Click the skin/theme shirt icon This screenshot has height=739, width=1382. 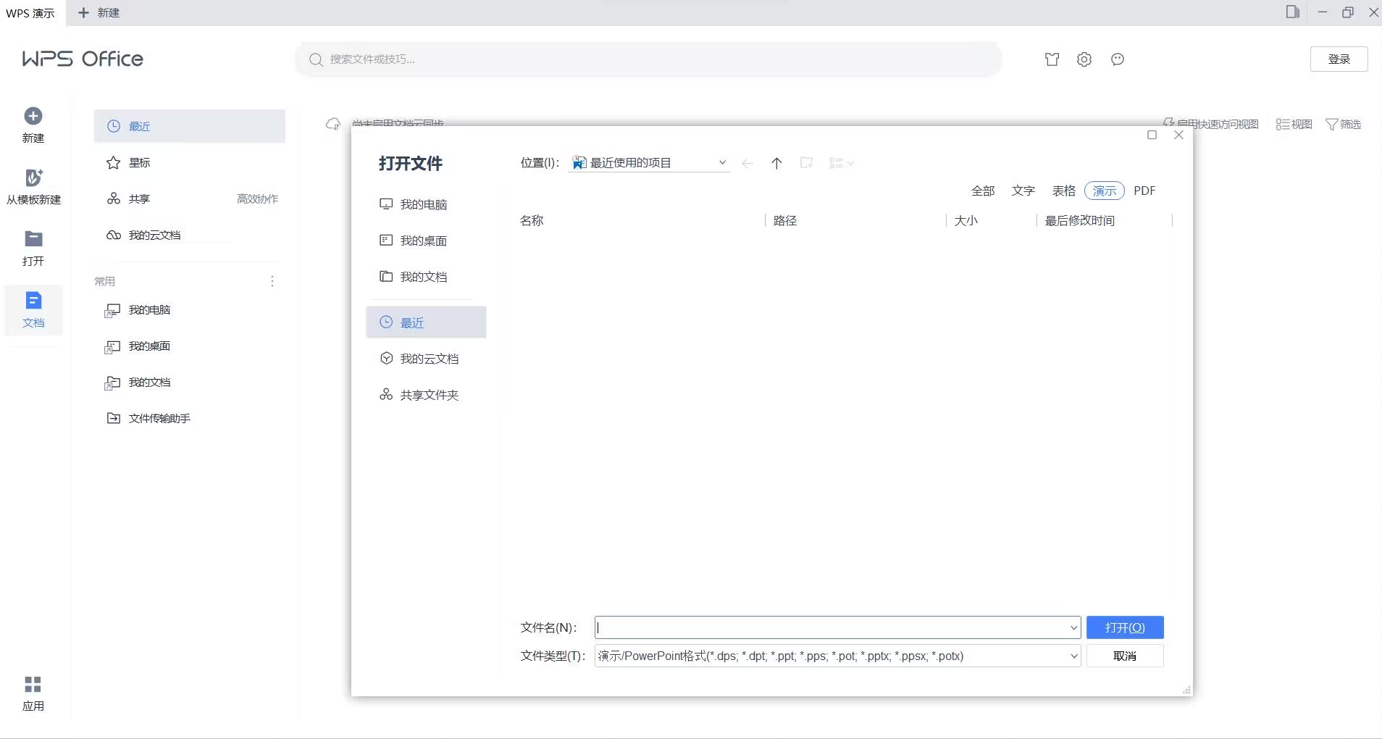click(x=1052, y=59)
